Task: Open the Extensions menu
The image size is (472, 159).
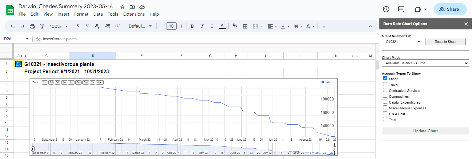Action: (x=134, y=14)
